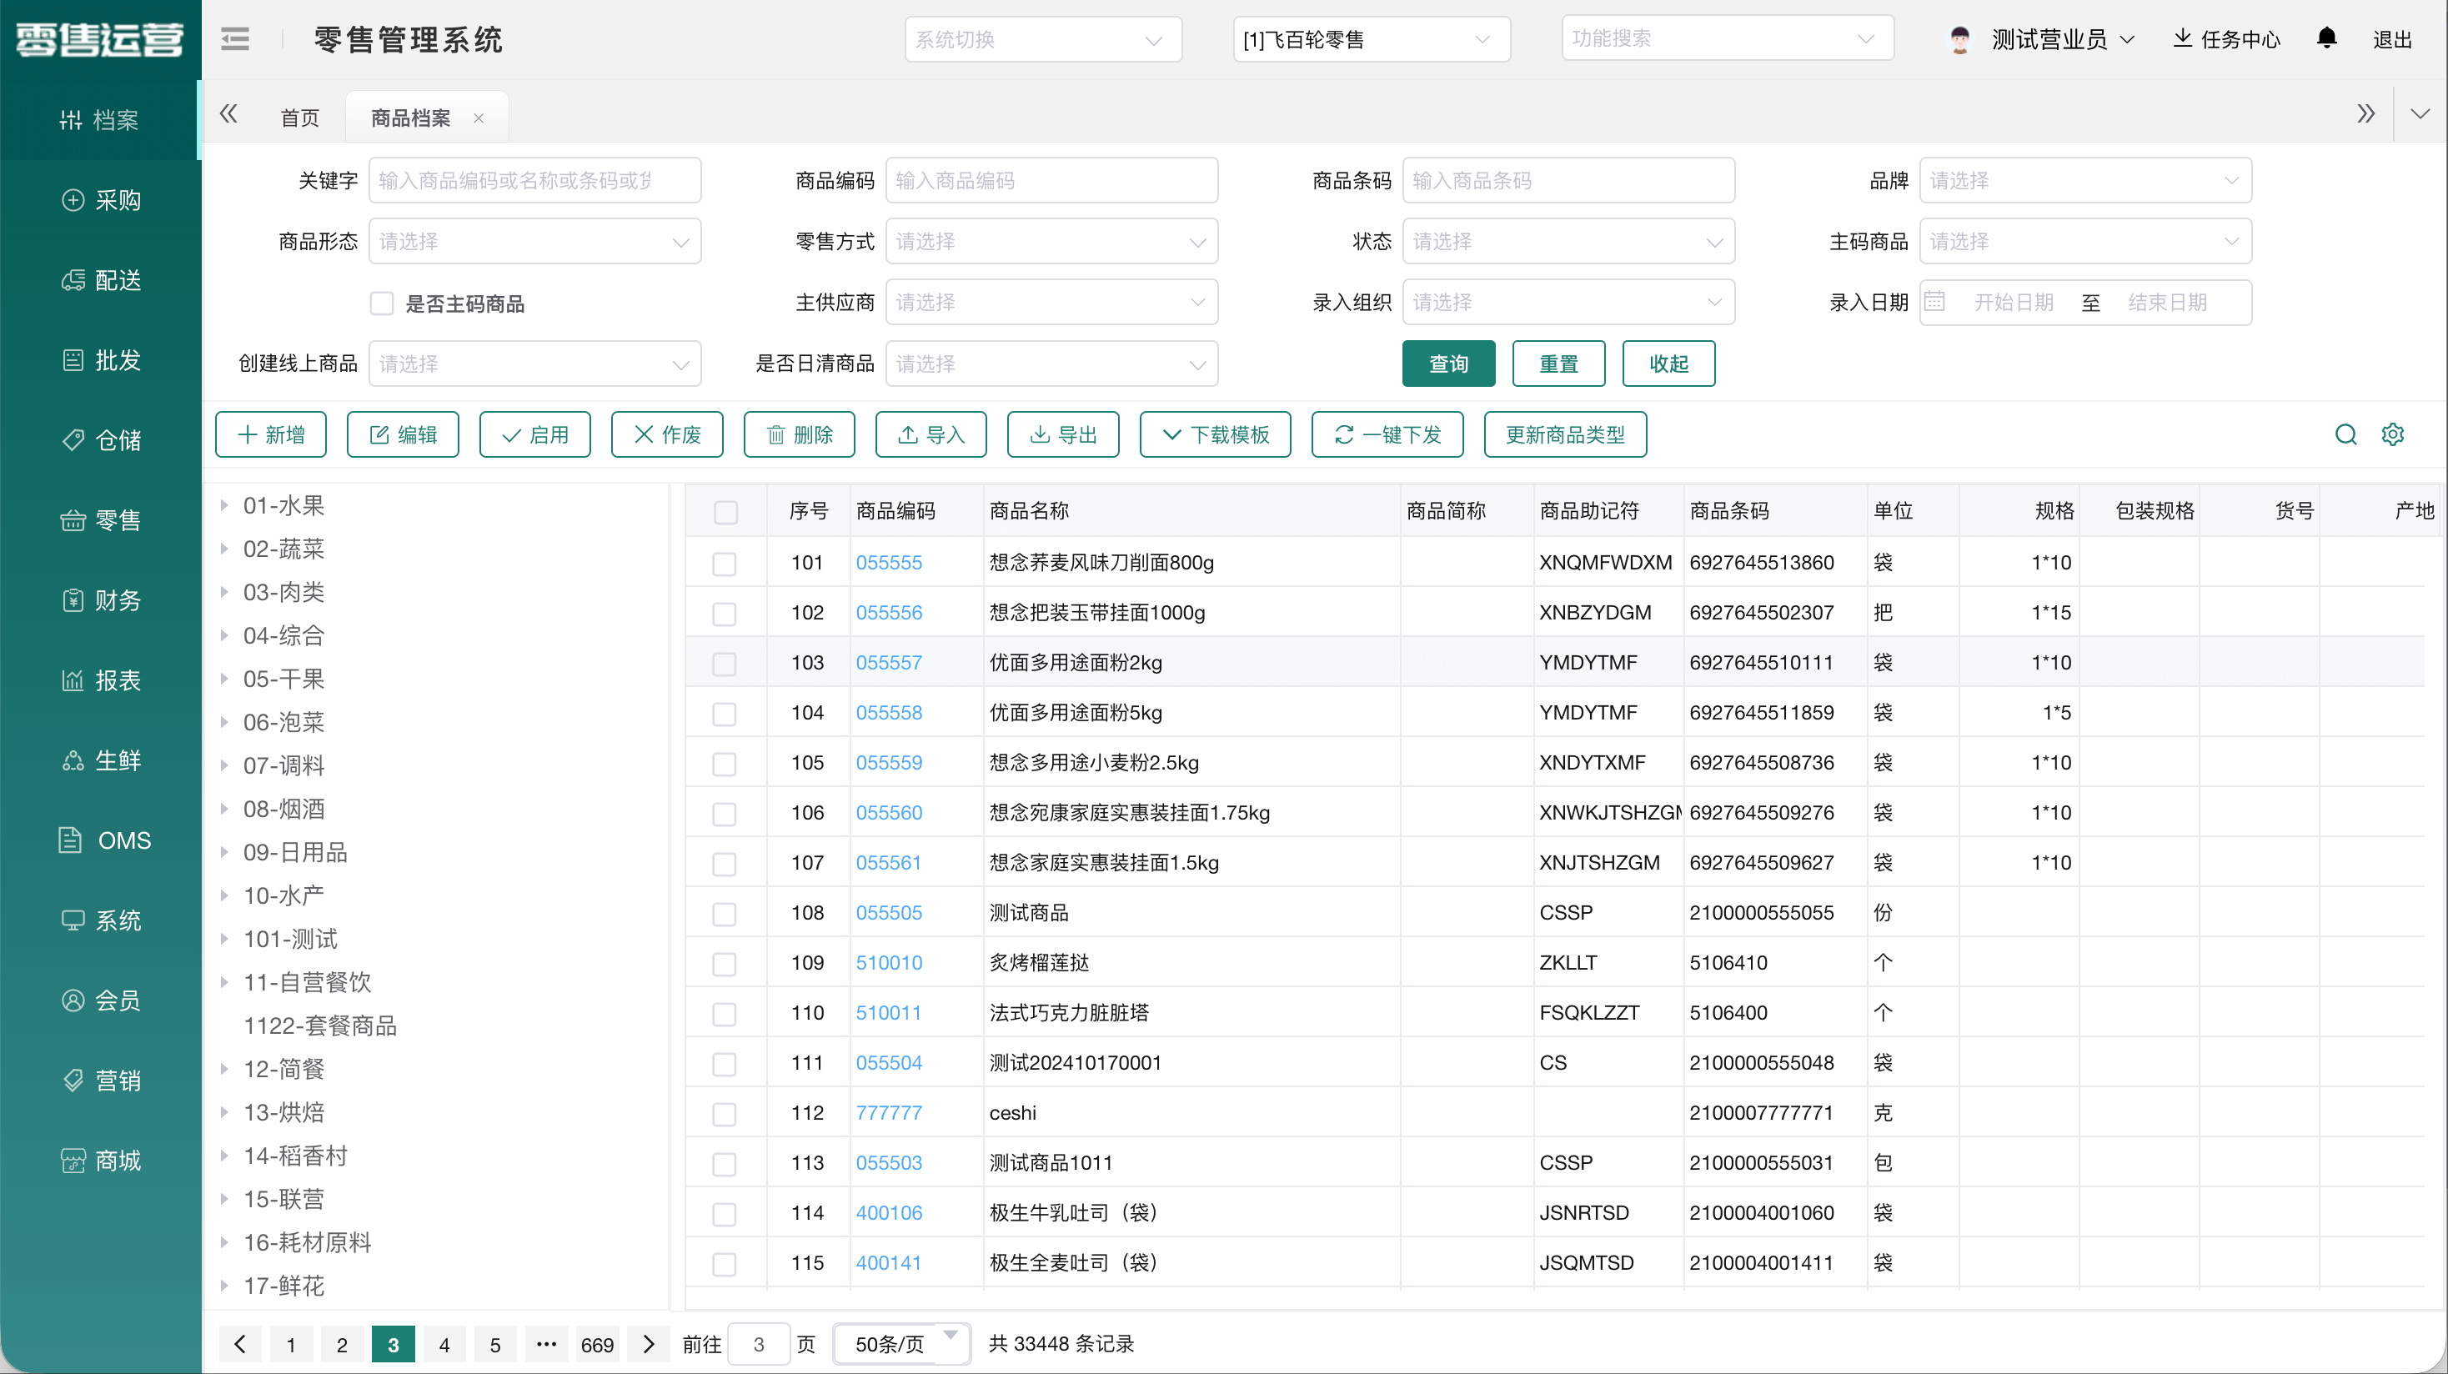Click the notification bell icon
Viewport: 2448px width, 1374px height.
[2325, 39]
